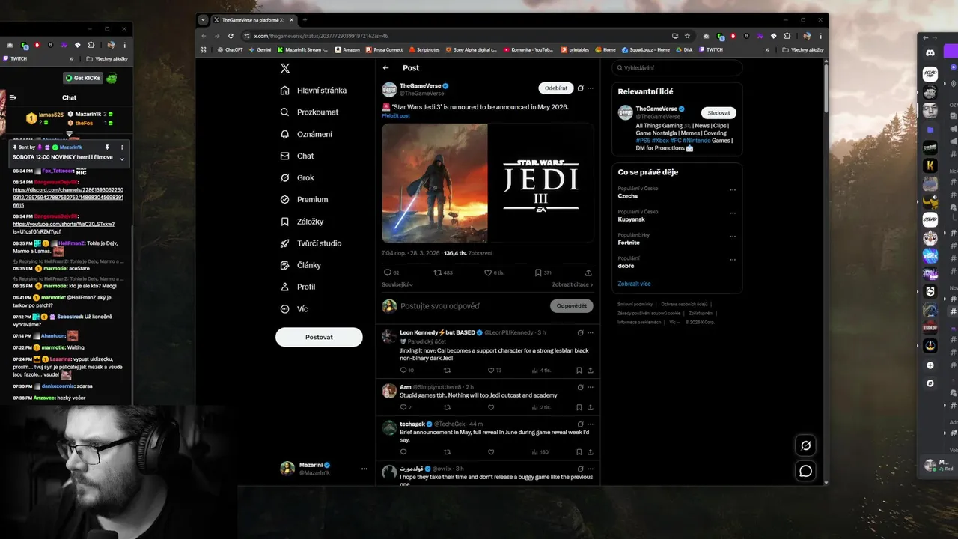Open Články in X sidebar
The height and width of the screenshot is (539, 958).
(300, 265)
